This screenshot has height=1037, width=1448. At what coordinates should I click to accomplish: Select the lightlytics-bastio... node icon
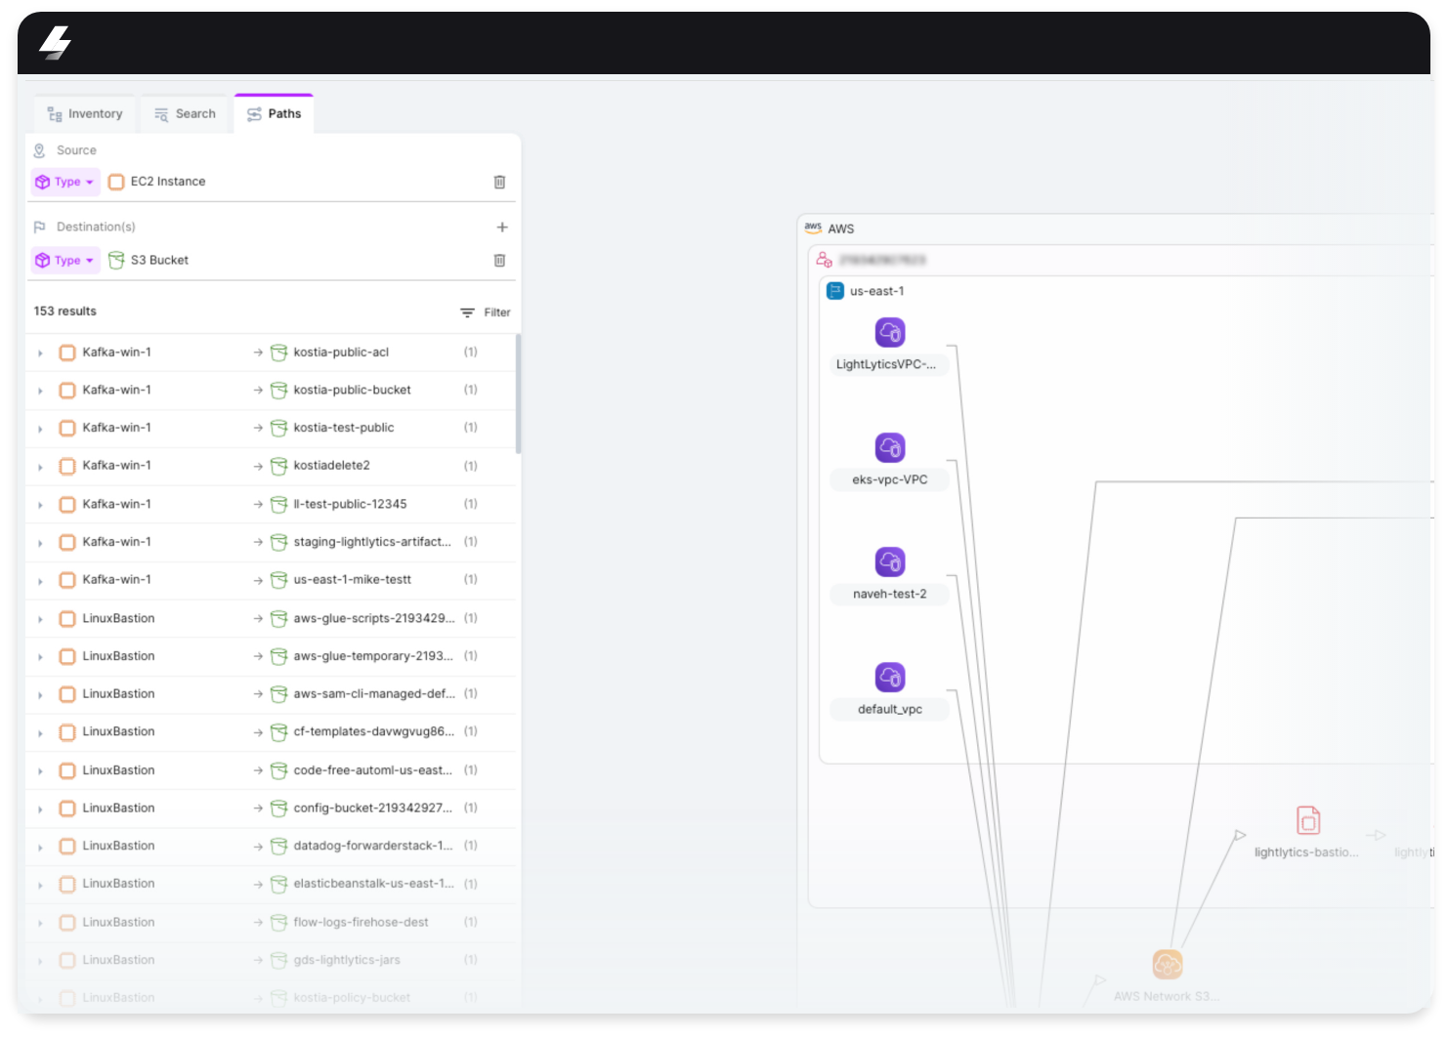[1308, 820]
